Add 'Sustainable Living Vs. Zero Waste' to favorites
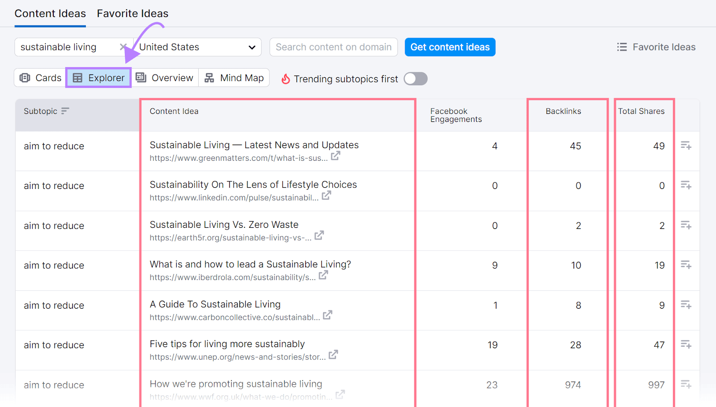Screen dimensions: 716x407 pos(686,225)
